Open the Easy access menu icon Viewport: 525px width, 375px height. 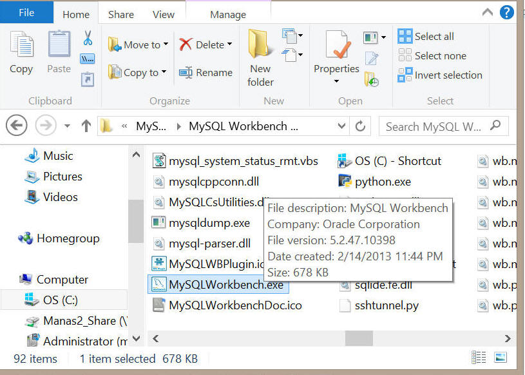pos(292,55)
